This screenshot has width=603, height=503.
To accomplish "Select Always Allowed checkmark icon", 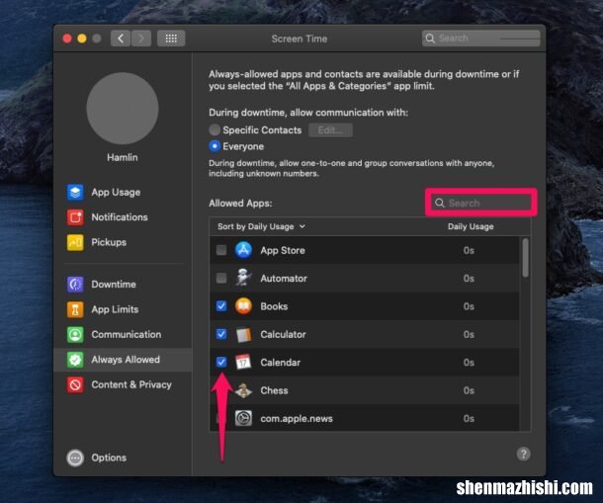I will pos(75,360).
